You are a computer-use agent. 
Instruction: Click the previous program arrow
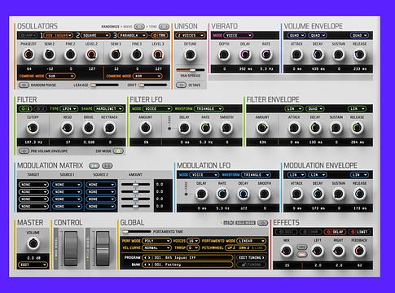click(146, 257)
